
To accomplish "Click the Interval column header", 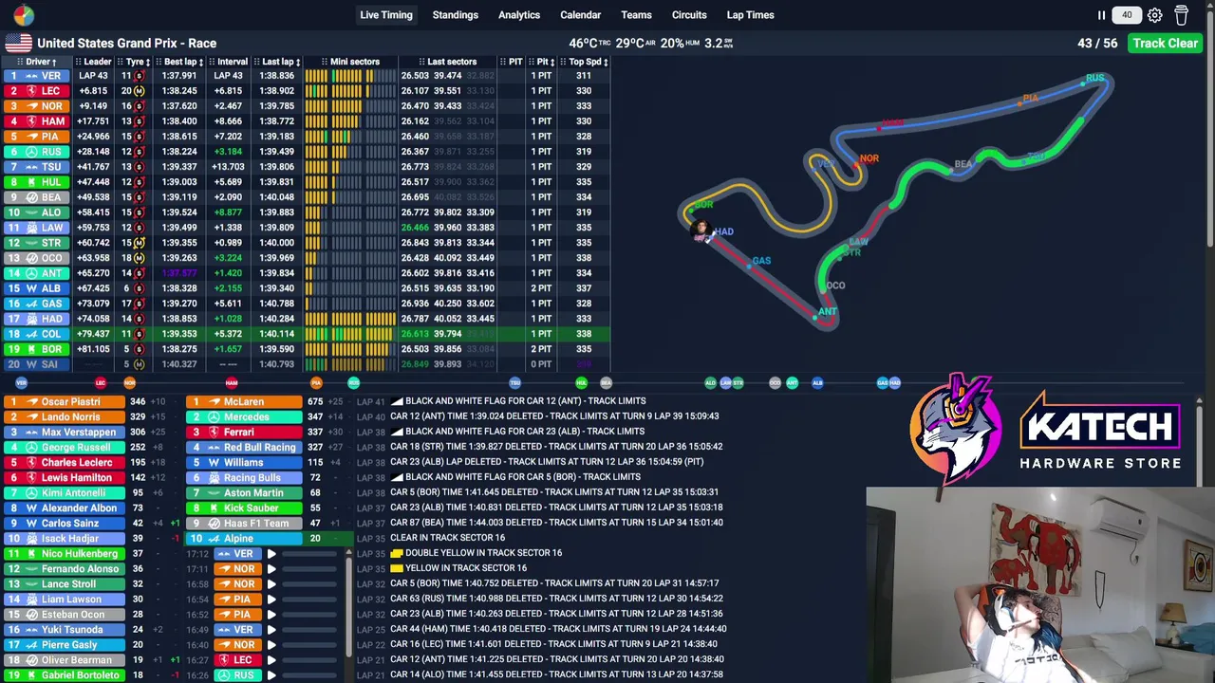I will 229,62.
